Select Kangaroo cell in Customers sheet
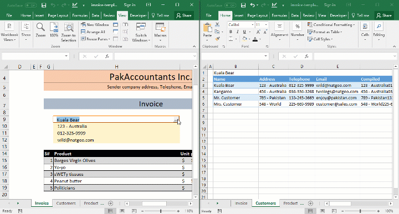The height and width of the screenshot is (214, 399). click(236, 91)
